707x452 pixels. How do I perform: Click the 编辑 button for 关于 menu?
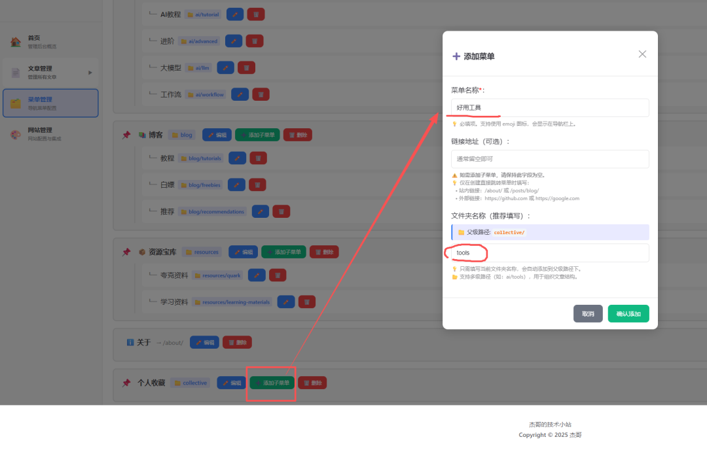[x=204, y=342]
